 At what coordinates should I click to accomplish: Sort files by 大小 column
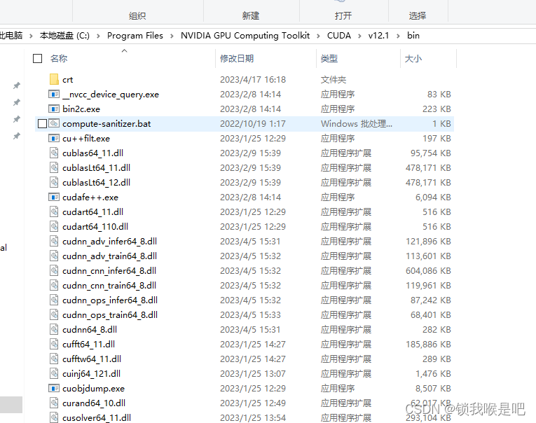tap(413, 58)
